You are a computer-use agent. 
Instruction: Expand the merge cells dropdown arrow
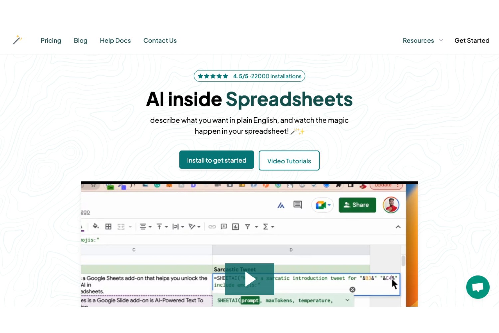pos(130,227)
